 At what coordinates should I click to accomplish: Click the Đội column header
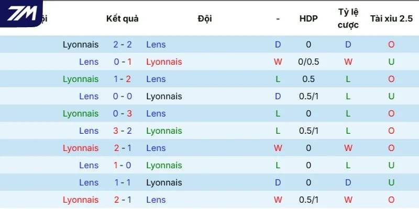[x=205, y=19]
